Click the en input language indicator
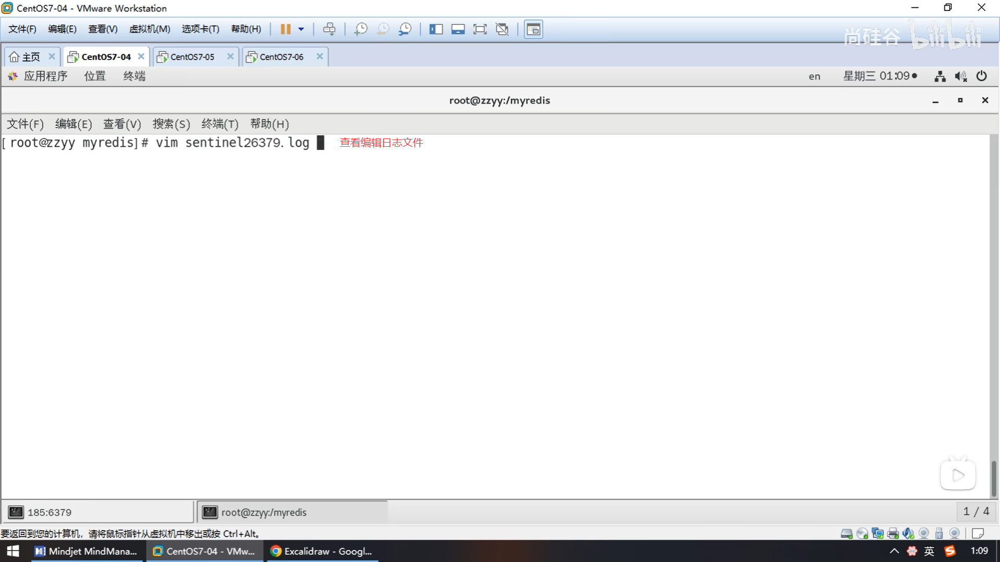 814,76
